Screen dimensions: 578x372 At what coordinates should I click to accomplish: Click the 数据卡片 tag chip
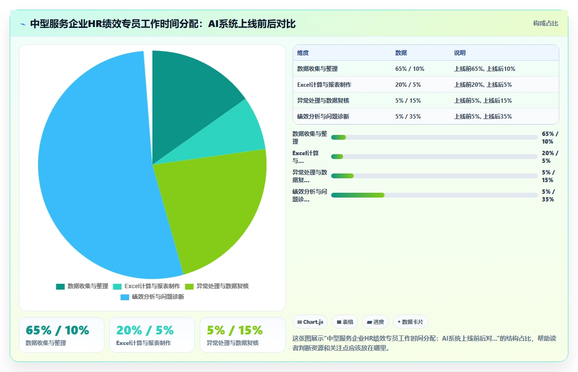click(x=410, y=322)
